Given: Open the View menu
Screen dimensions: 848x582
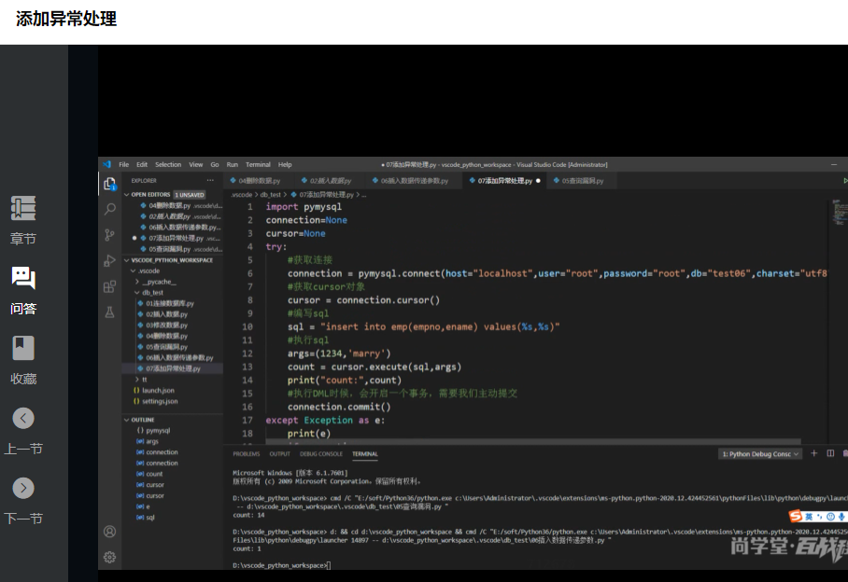Looking at the screenshot, I should pyautogui.click(x=196, y=165).
